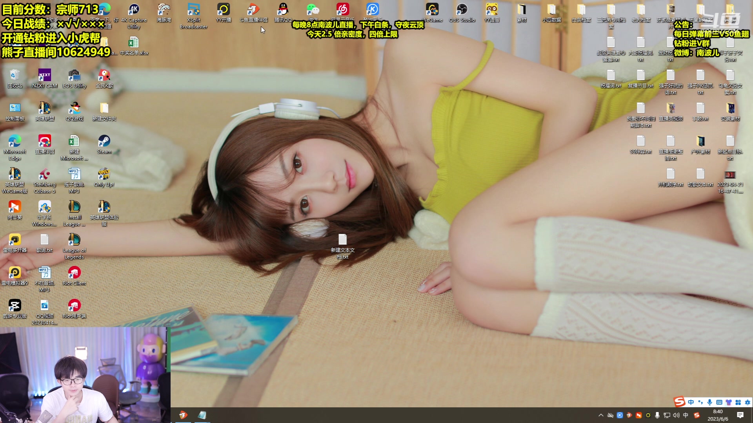
Task: Toggle Sogou Chinese/English mode (中) in the floating bar
Action: [691, 402]
